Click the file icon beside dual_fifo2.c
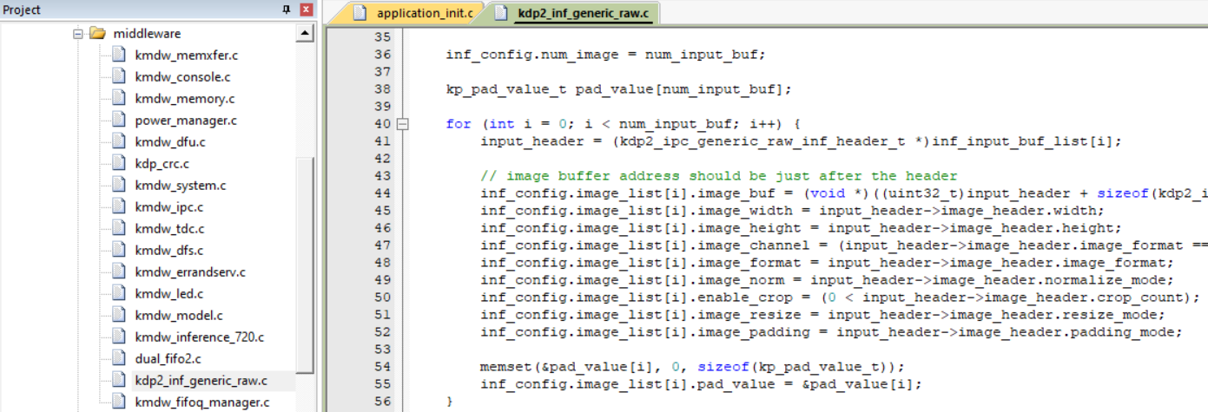The height and width of the screenshot is (412, 1208). point(119,358)
